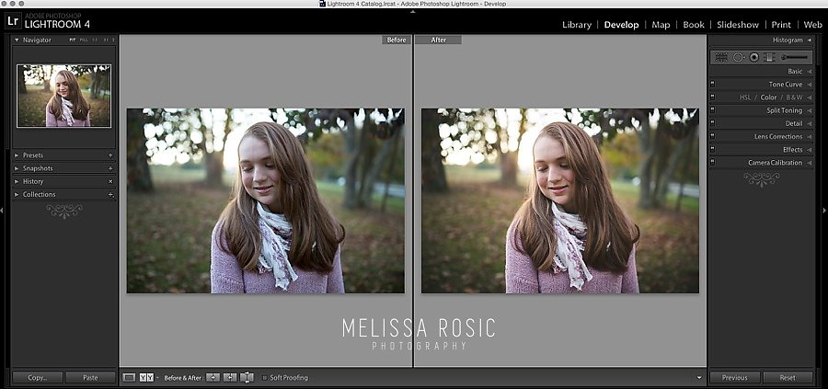Toggle the Effects panel on/off switch
This screenshot has width=828, height=389.
pyautogui.click(x=712, y=149)
